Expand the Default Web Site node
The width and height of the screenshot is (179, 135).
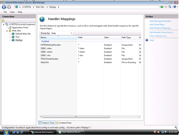(10, 34)
